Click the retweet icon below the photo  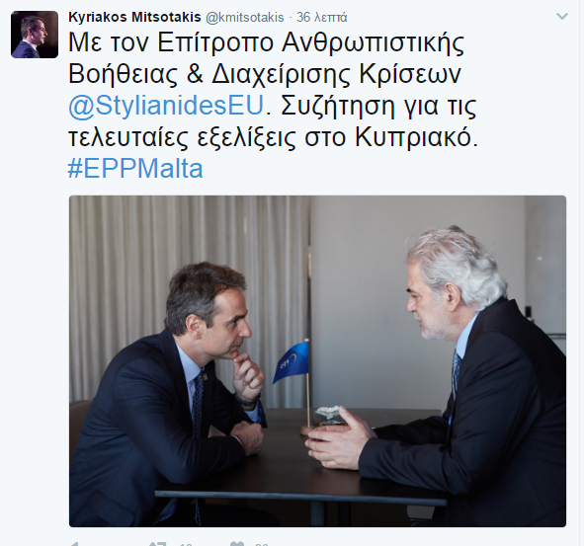pyautogui.click(x=157, y=544)
